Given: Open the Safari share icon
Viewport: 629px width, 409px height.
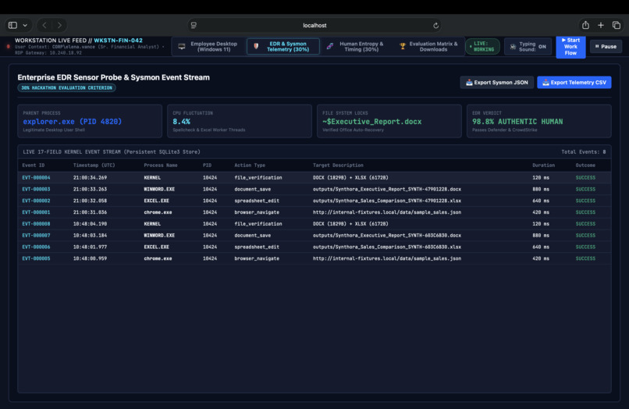Looking at the screenshot, I should click(585, 25).
